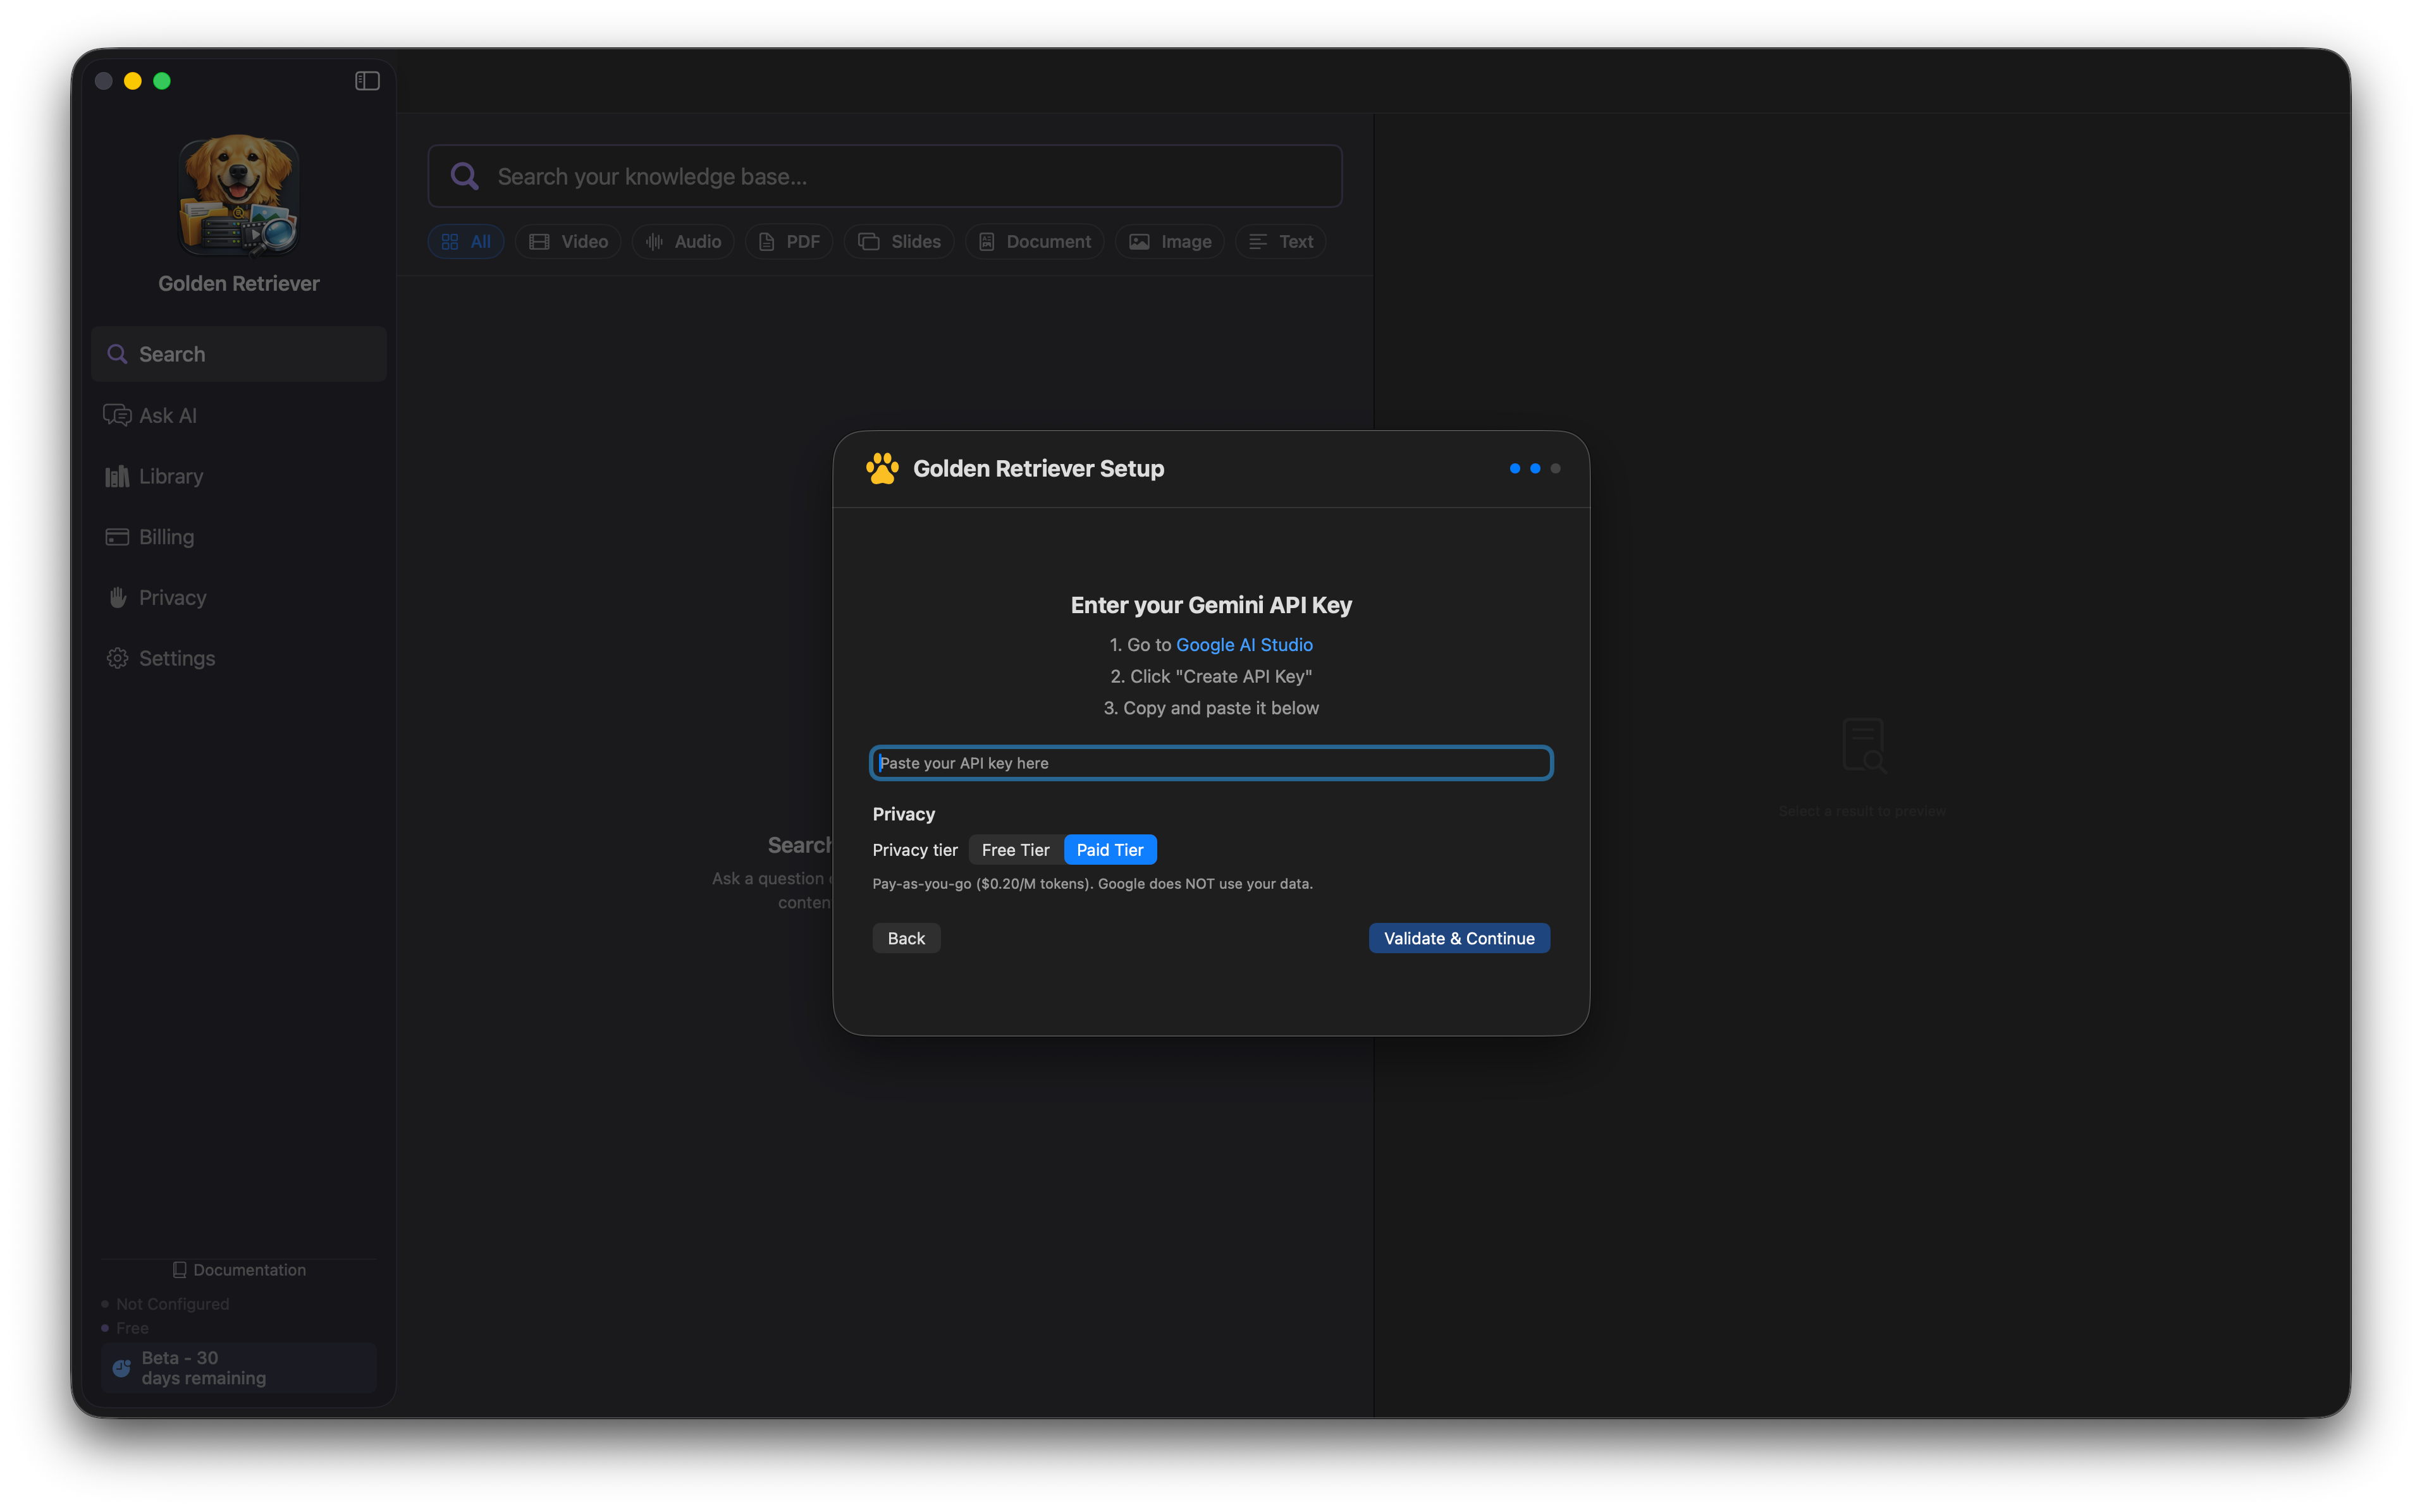Click the magnifier icon in knowledge base search

(464, 176)
